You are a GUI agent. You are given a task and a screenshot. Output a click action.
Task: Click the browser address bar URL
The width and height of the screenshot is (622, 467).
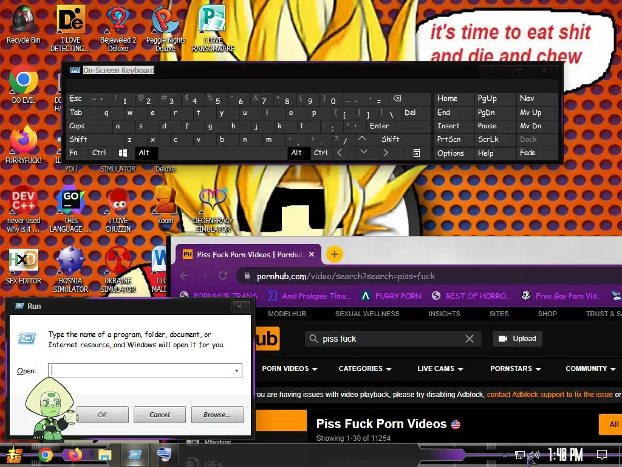[x=345, y=276]
